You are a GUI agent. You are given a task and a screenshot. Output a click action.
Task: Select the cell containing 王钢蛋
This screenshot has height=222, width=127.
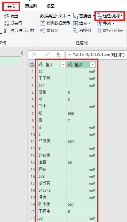coord(52,211)
